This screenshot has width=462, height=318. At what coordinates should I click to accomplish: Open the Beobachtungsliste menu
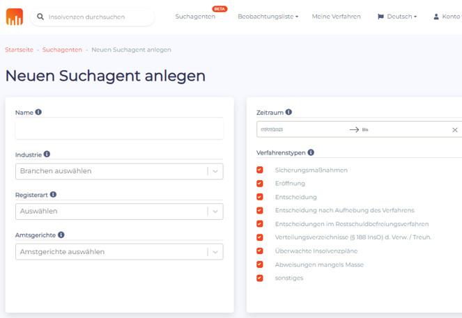coord(268,17)
